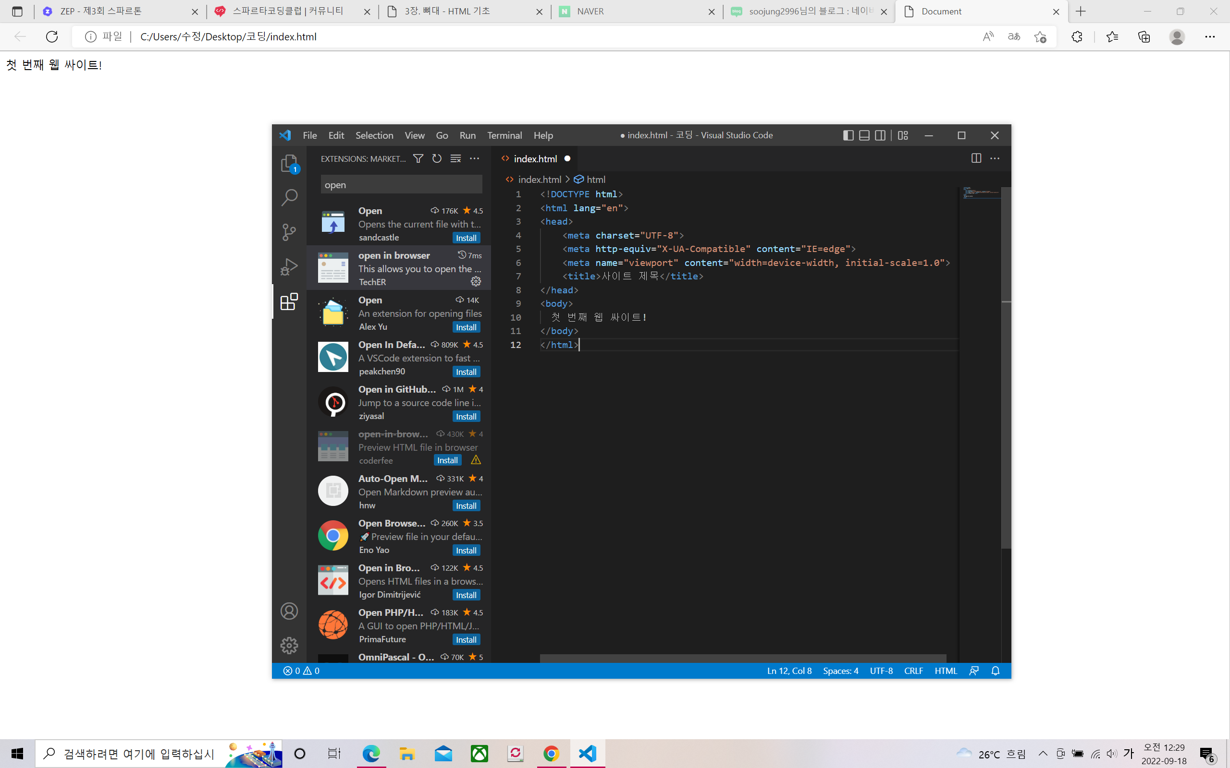Open the Explorer view in VS Code
Screen dimensions: 1230x768
[x=289, y=163]
